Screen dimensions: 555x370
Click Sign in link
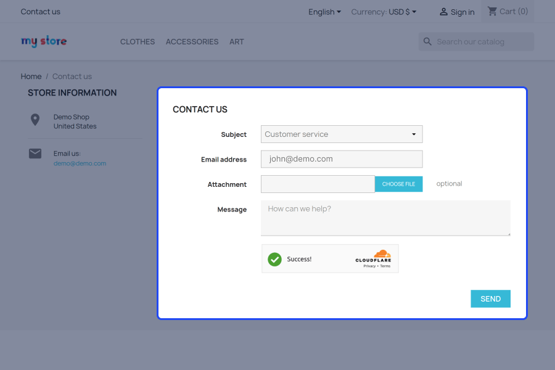point(462,12)
